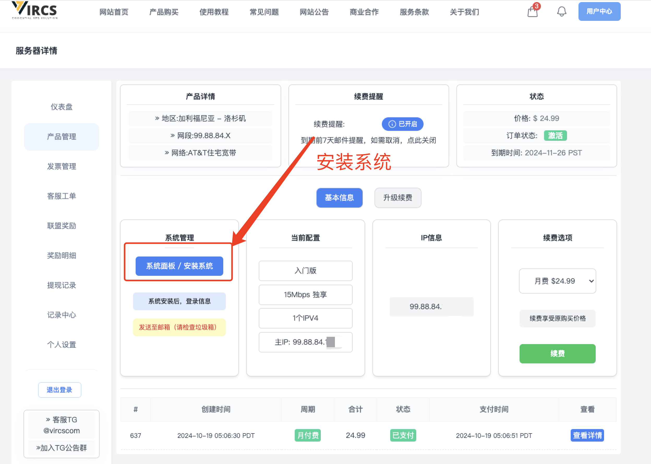Click 系统面板 / 安装系统 button
The width and height of the screenshot is (651, 464).
179,266
